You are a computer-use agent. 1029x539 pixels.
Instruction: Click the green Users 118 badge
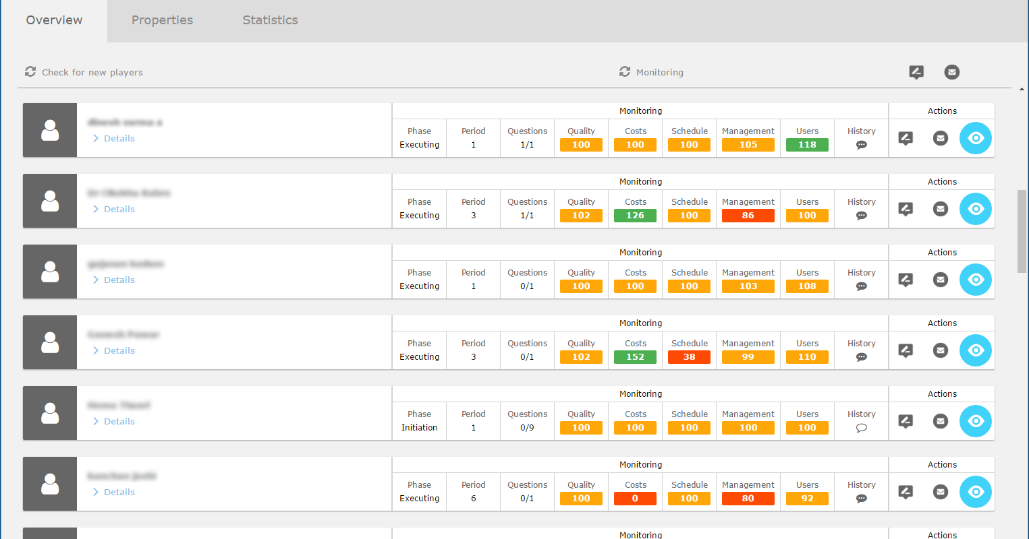pos(807,145)
